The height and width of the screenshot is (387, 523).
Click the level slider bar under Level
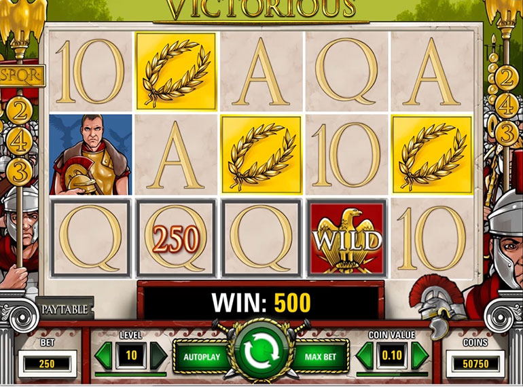coord(130,374)
